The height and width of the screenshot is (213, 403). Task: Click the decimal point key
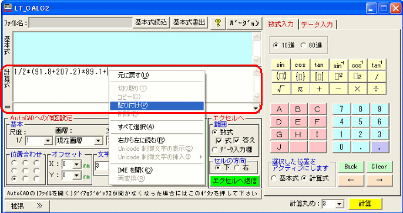tap(360, 147)
